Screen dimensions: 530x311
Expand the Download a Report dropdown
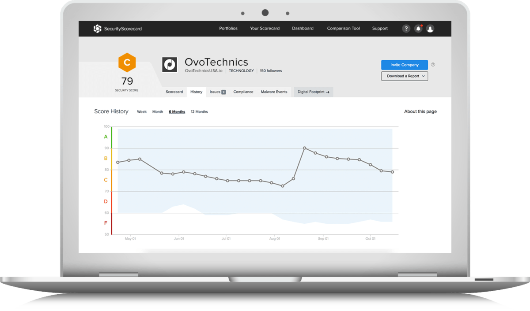[x=405, y=76]
